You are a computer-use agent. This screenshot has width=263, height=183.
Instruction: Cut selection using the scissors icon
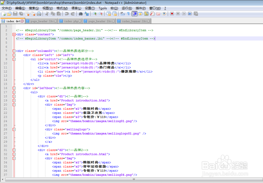(x=47, y=14)
